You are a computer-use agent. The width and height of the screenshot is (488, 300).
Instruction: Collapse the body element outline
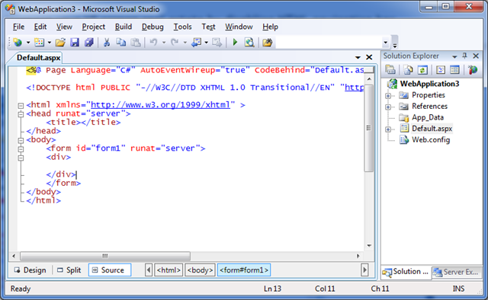click(x=21, y=141)
